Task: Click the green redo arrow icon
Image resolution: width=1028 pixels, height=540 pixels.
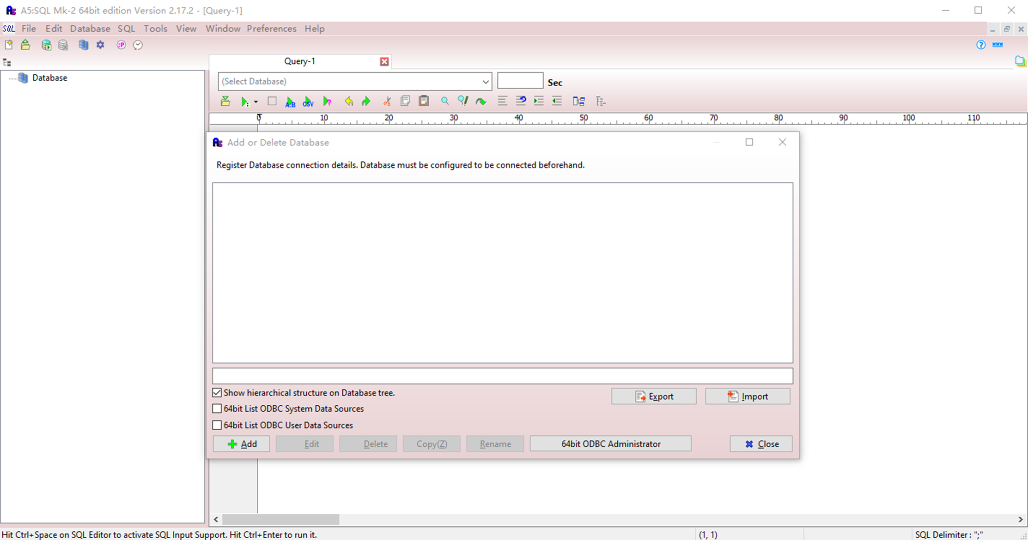Action: [x=366, y=101]
